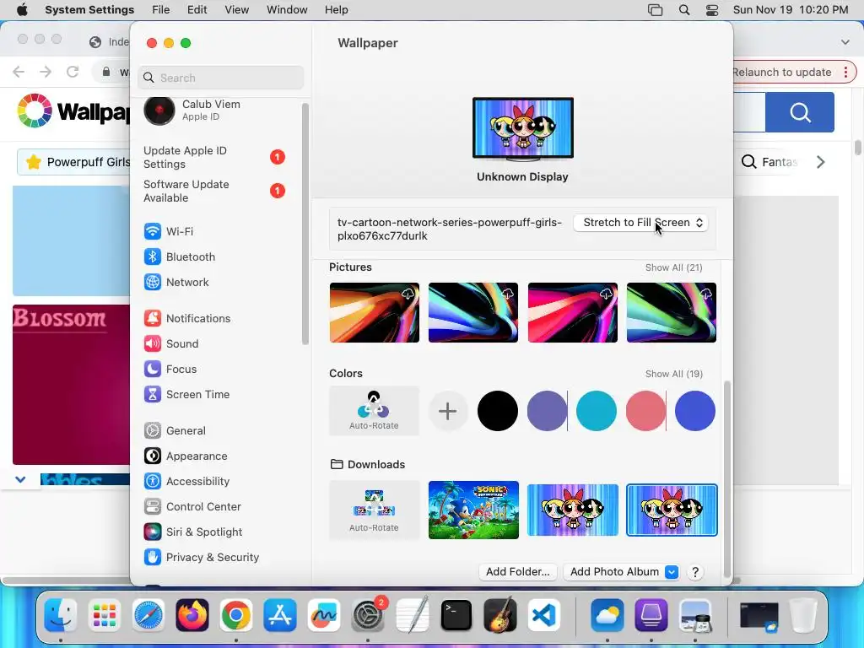Open App Store from the Dock
The width and height of the screenshot is (864, 648).
pos(280,615)
